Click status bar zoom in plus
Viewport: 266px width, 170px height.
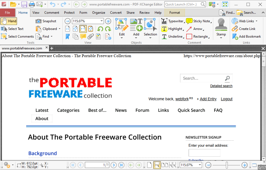point(245,165)
